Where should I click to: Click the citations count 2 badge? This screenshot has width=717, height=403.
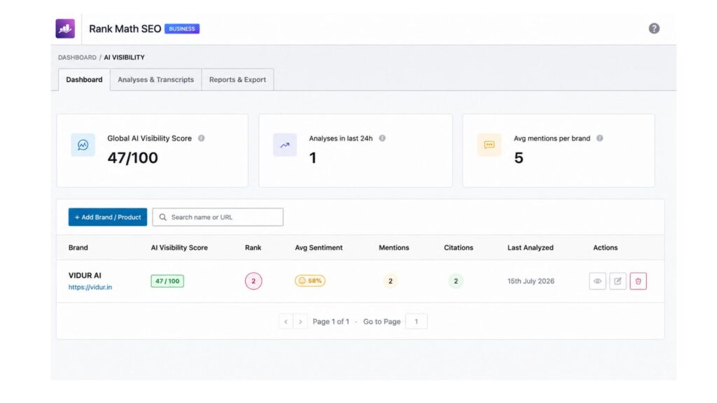(x=456, y=281)
